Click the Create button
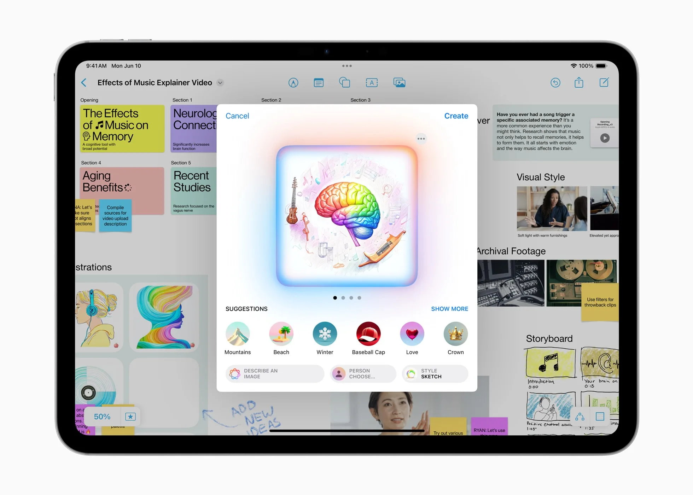The image size is (693, 495). (456, 116)
